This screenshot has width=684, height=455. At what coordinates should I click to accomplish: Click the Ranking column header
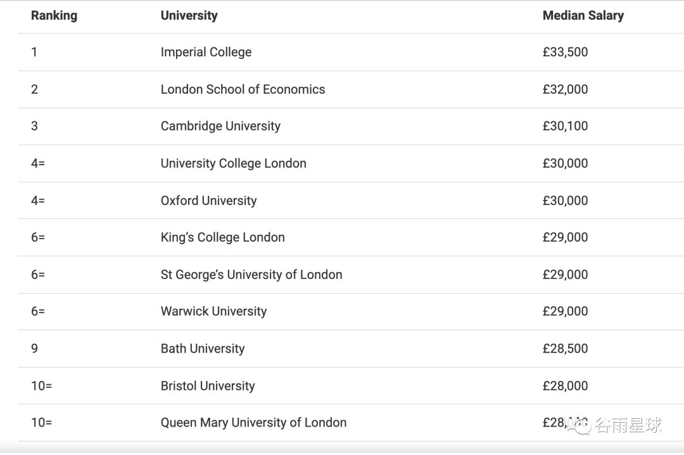pyautogui.click(x=54, y=16)
